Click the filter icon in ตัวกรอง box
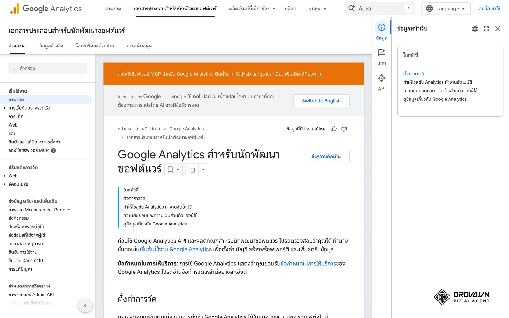 pos(14,68)
